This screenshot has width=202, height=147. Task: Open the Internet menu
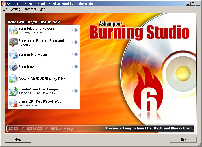tap(31, 9)
